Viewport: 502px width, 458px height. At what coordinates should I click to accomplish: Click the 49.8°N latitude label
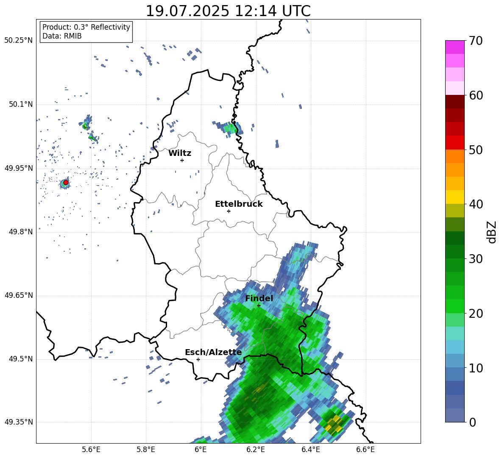click(x=21, y=232)
